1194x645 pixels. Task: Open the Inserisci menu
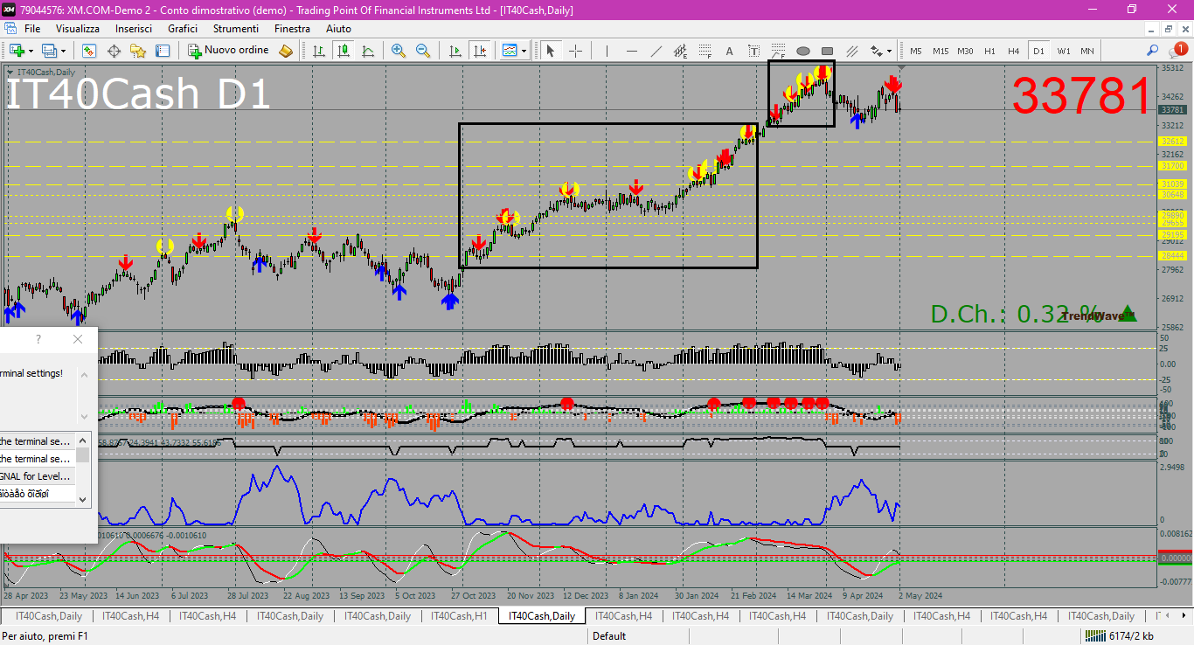pyautogui.click(x=134, y=29)
